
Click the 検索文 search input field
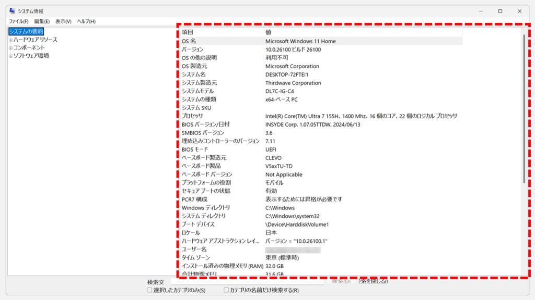(x=247, y=282)
